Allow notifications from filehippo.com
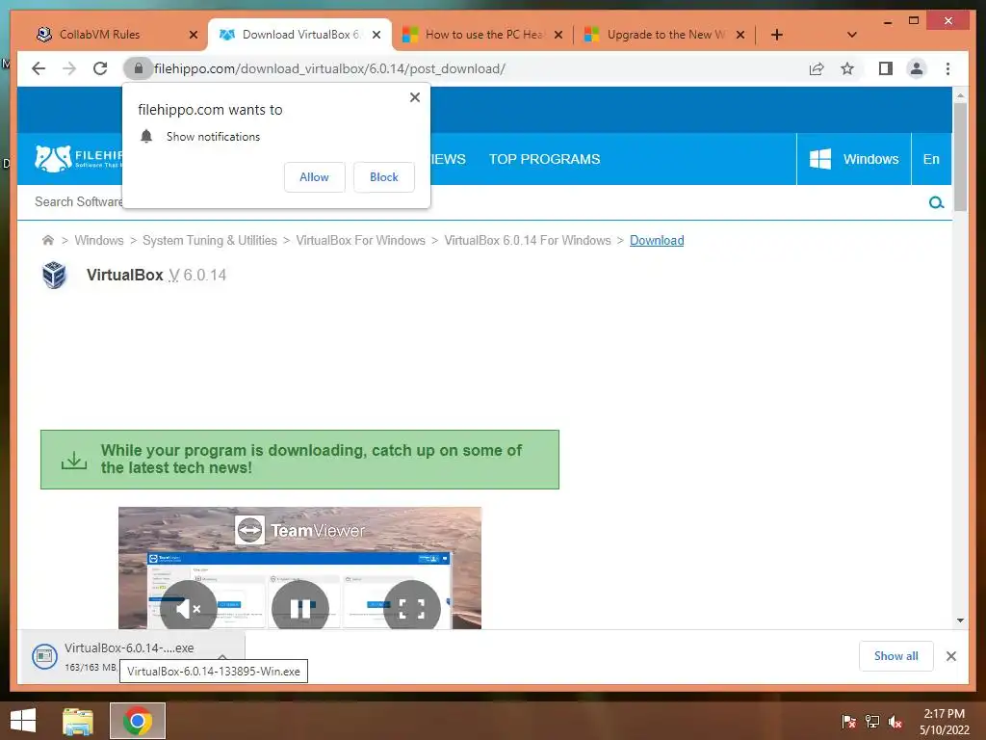 pos(315,177)
